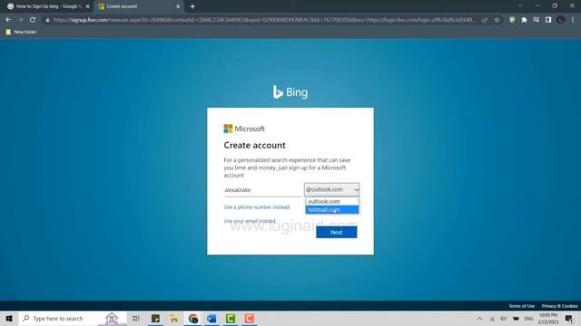Open the battery tray icon
Viewport: 581px width, 326px height.
[516, 318]
